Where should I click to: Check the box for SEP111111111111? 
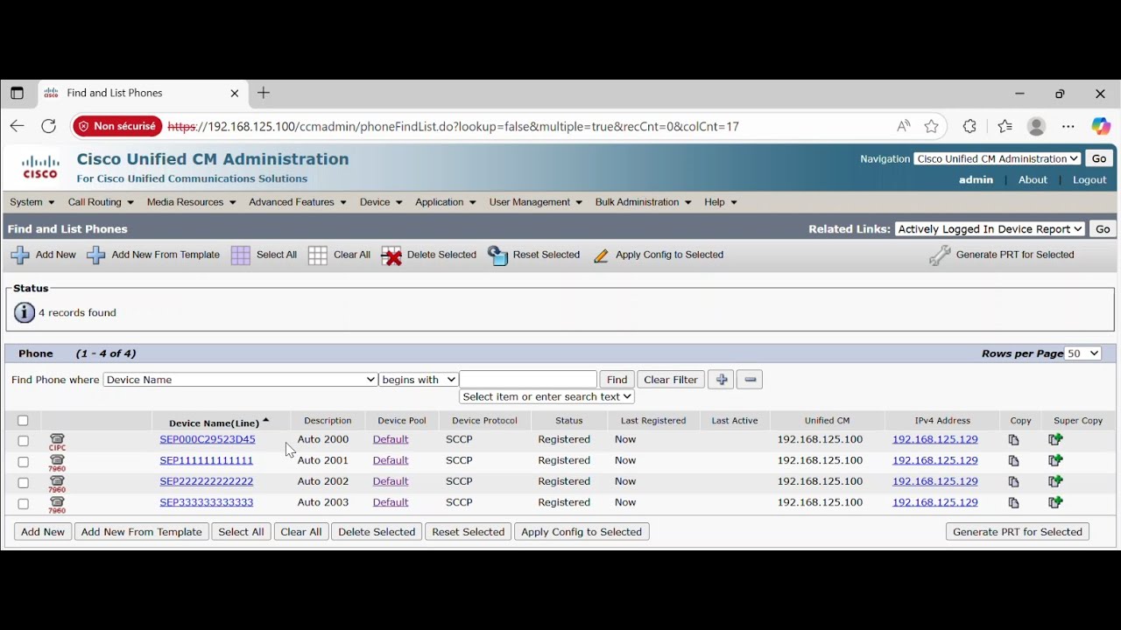point(24,462)
